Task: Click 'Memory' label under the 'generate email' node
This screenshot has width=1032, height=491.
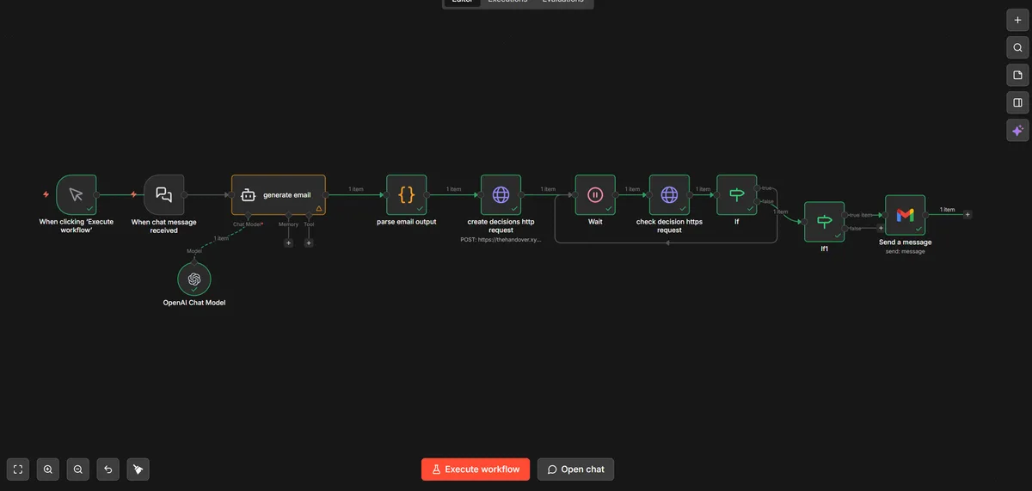Action: (x=288, y=224)
